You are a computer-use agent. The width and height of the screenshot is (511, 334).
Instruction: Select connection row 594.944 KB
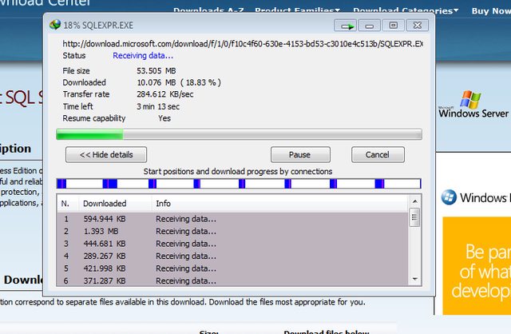232,219
